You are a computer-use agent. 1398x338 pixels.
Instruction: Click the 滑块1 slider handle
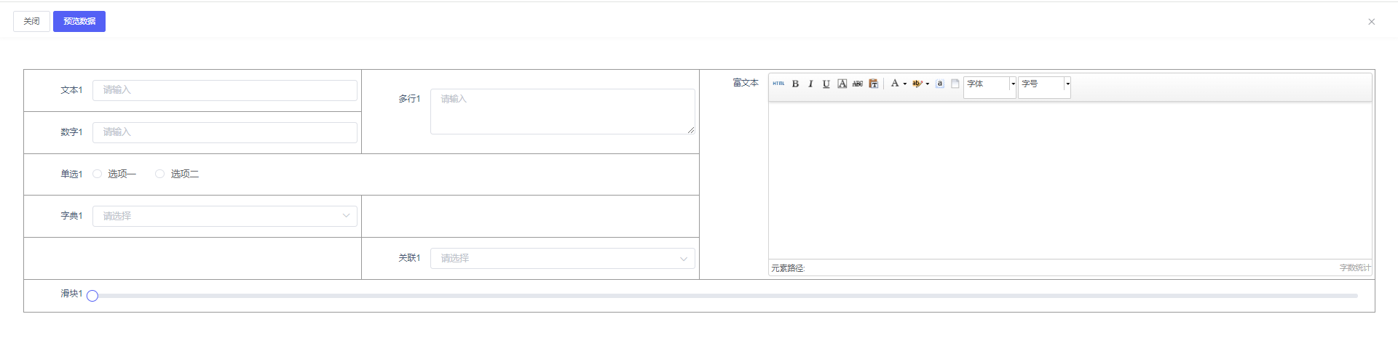click(92, 296)
